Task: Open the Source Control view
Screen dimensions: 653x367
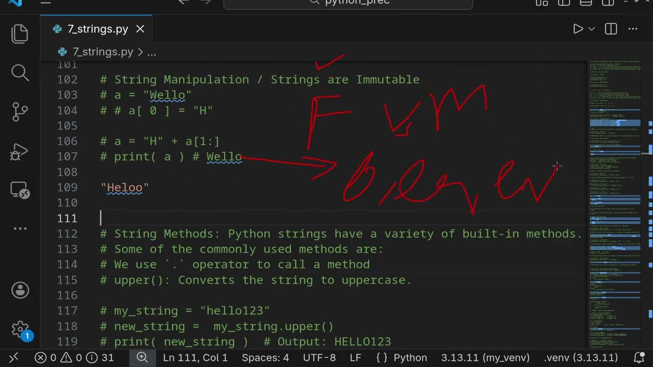Action: 20,111
